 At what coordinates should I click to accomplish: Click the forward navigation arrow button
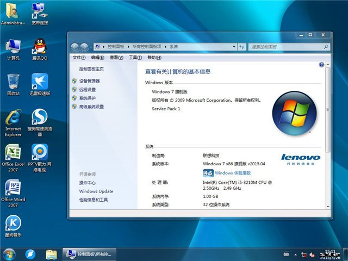(x=84, y=47)
